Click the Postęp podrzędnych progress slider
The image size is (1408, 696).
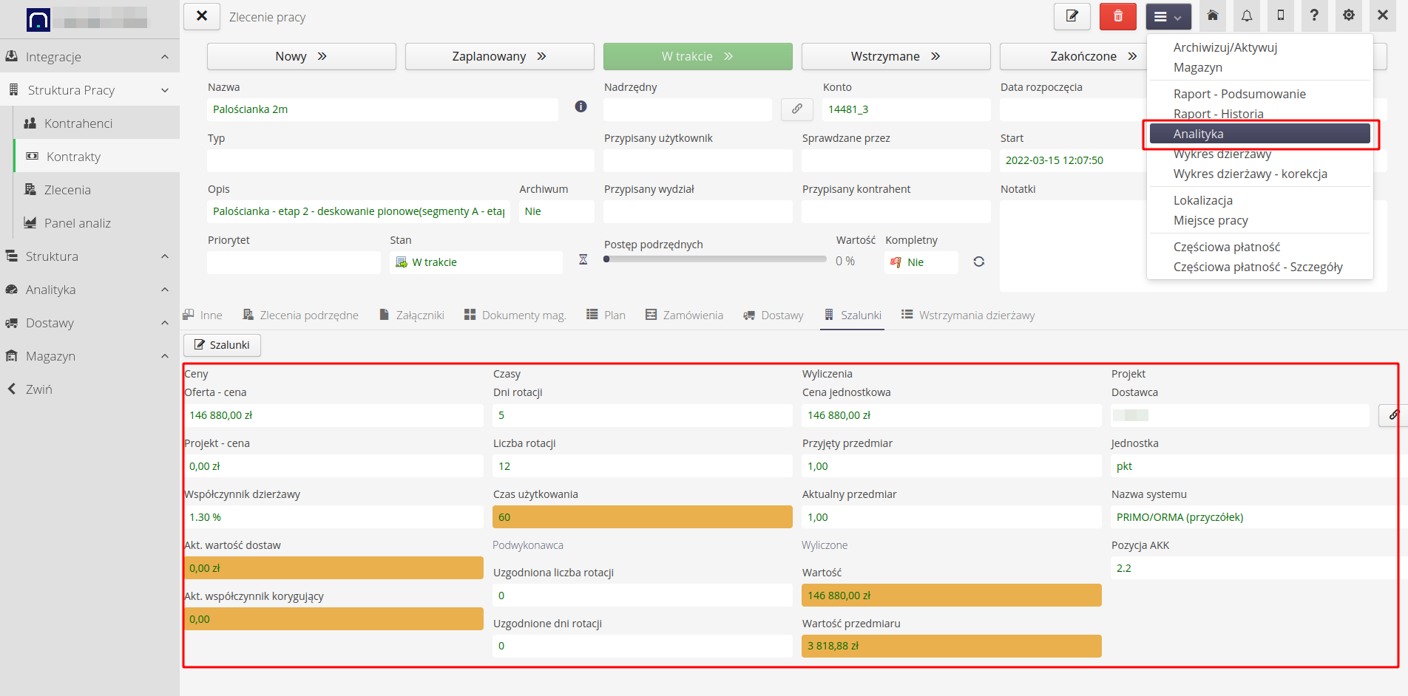pos(714,259)
